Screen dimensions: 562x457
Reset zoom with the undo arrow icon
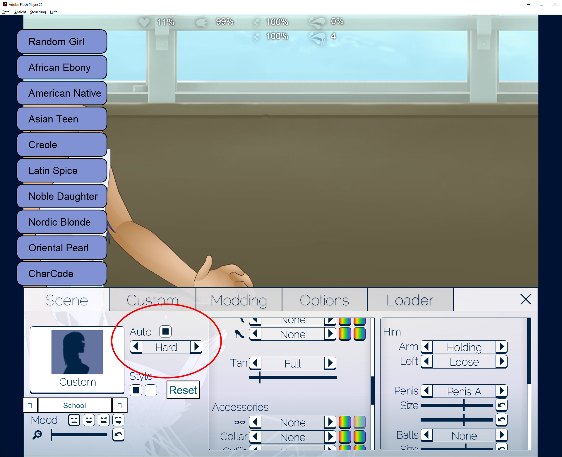coord(118,434)
